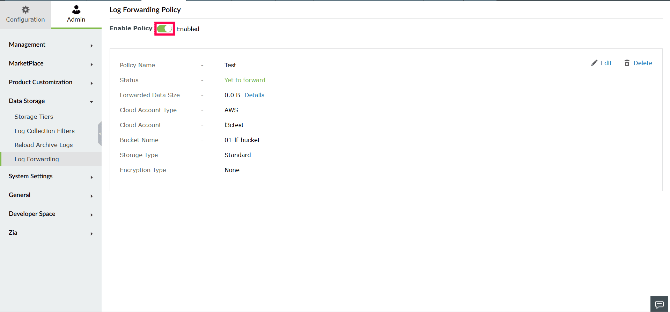Collapse the Data Storage arrow
Viewport: 670px width, 312px height.
tap(91, 102)
